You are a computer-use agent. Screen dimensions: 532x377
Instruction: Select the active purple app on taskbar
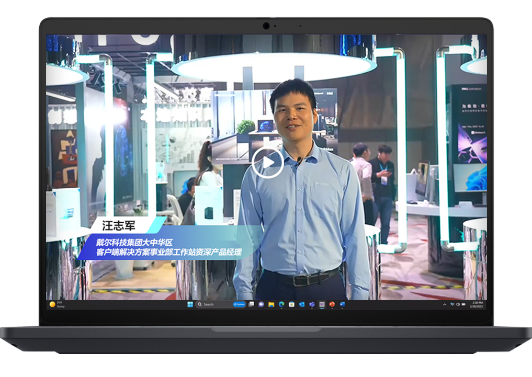tap(322, 304)
